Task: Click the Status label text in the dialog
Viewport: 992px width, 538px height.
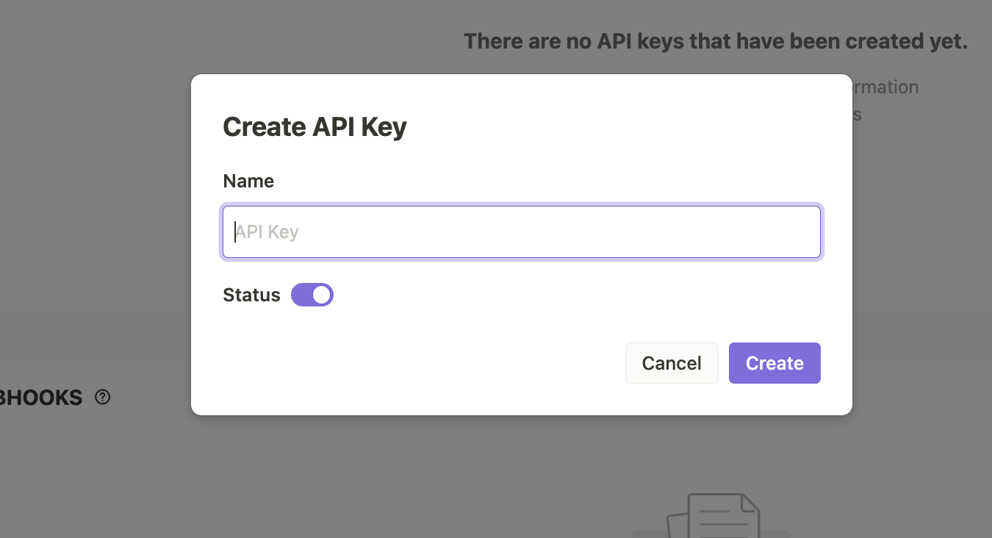Action: point(251,294)
